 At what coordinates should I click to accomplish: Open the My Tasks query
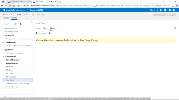coord(9,73)
